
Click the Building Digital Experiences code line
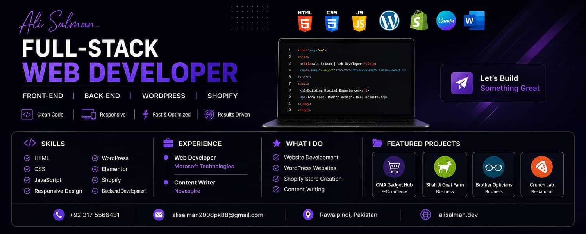pyautogui.click(x=334, y=90)
